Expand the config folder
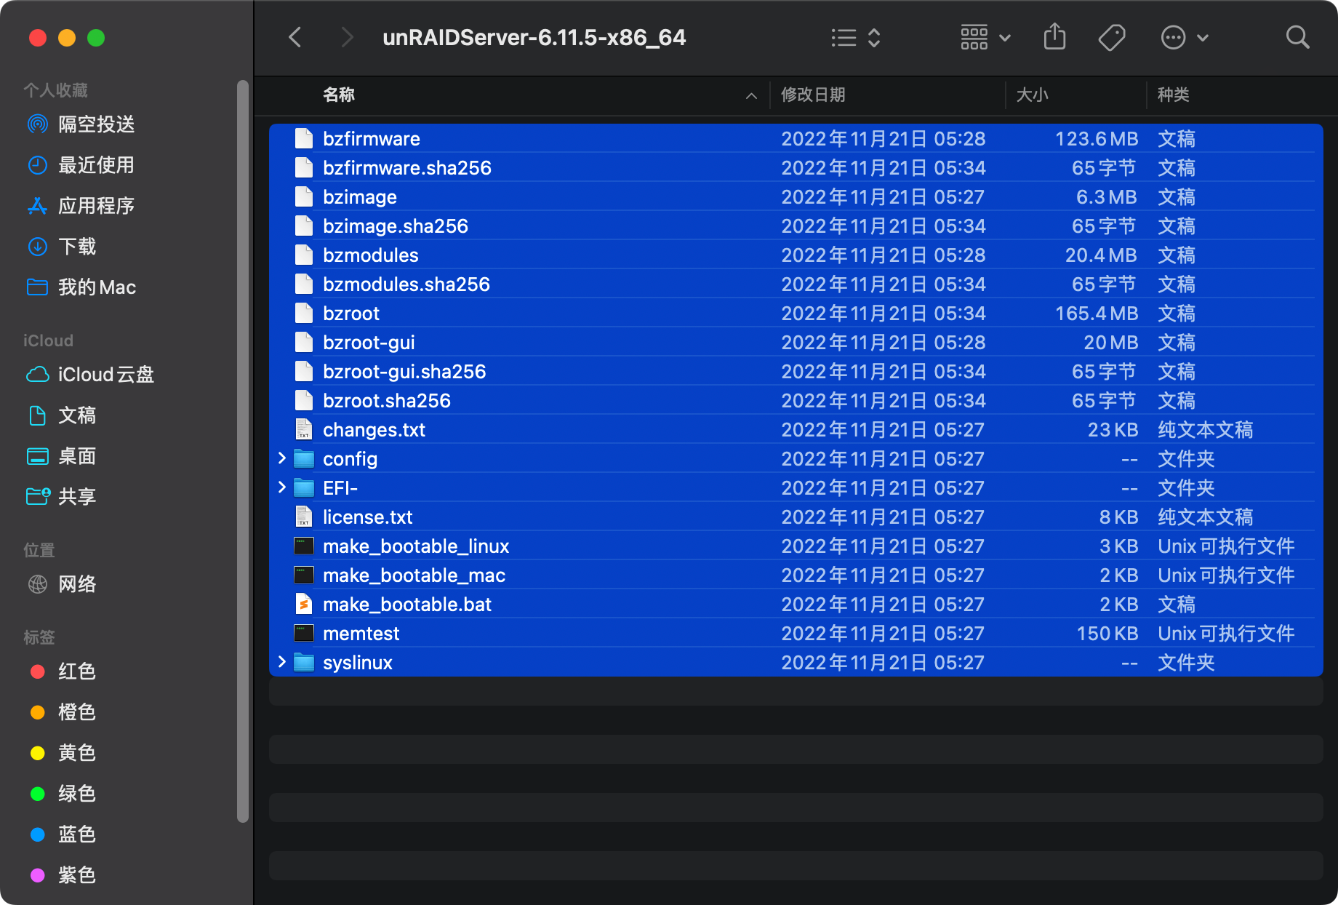Viewport: 1338px width, 905px height. (x=282, y=458)
